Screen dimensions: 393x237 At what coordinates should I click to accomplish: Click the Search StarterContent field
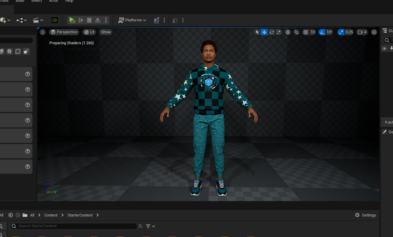74,226
